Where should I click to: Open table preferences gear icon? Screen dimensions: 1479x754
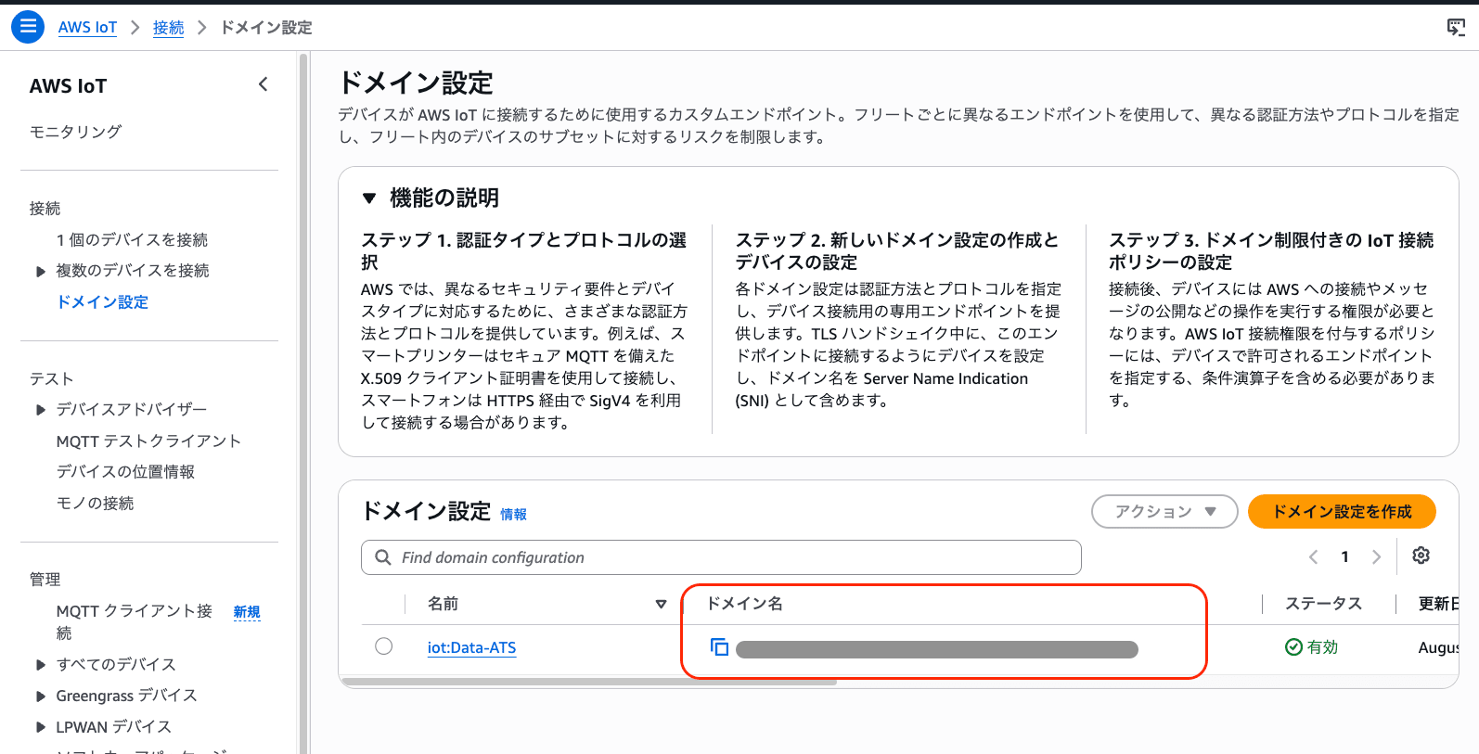click(1421, 556)
